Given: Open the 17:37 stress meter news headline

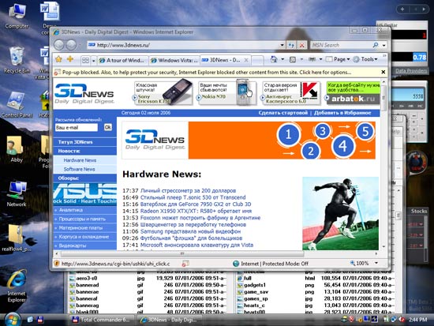Looking at the screenshot, I should tap(189, 190).
